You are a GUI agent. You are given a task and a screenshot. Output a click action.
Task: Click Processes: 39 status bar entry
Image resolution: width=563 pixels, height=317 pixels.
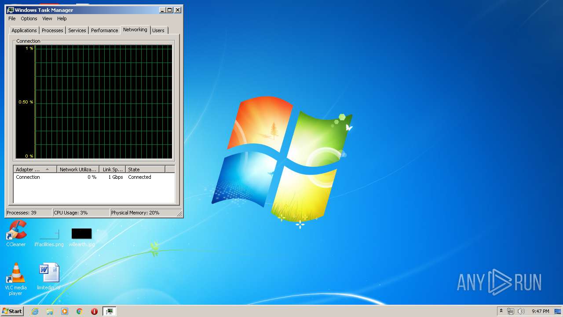(29, 213)
